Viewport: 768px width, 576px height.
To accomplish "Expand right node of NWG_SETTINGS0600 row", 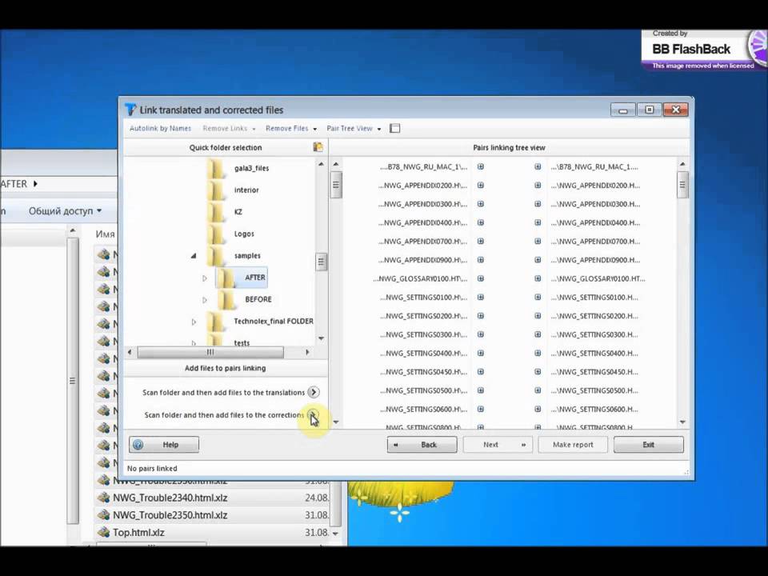I will point(538,409).
